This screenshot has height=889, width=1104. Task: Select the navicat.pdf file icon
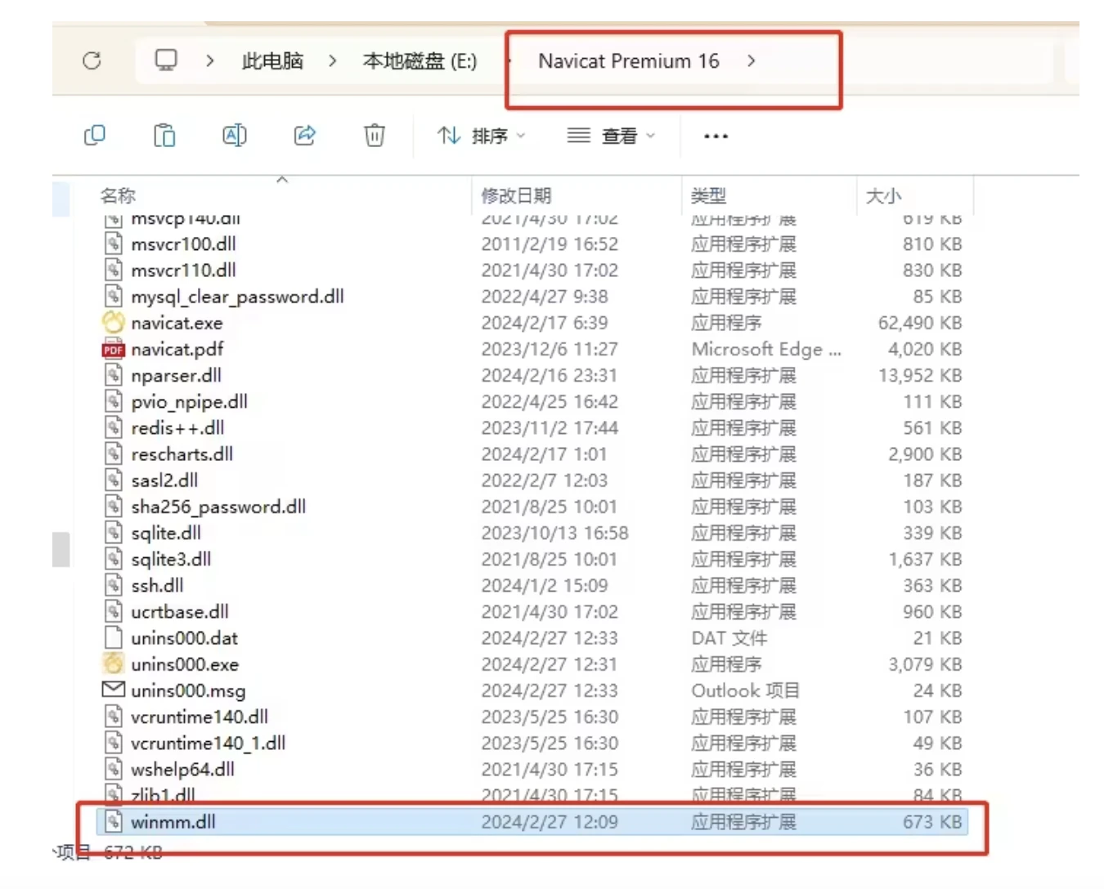(114, 349)
